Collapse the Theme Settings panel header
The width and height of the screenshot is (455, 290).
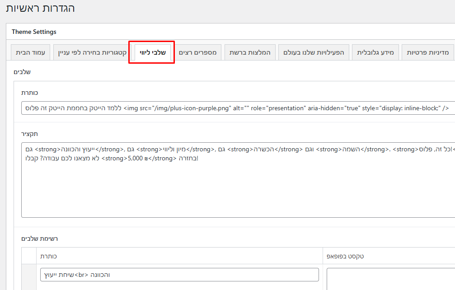[230, 32]
